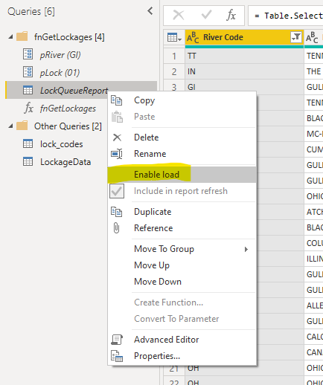Screen dimensions: 323x385
Task: Click the pLock parameter icon
Action: click(x=28, y=72)
